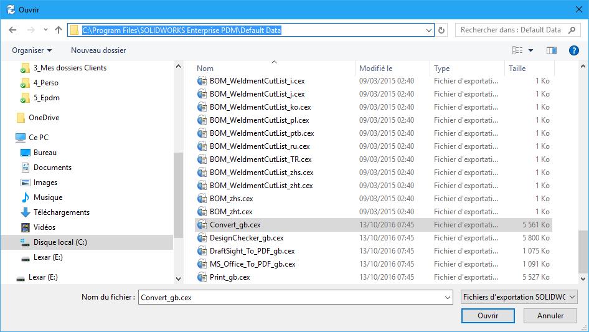Select Disque local (C:)
Viewport: 589px width, 332px height.
[x=60, y=242]
